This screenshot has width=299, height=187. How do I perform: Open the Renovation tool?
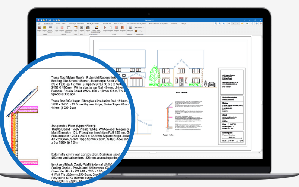pos(130,28)
